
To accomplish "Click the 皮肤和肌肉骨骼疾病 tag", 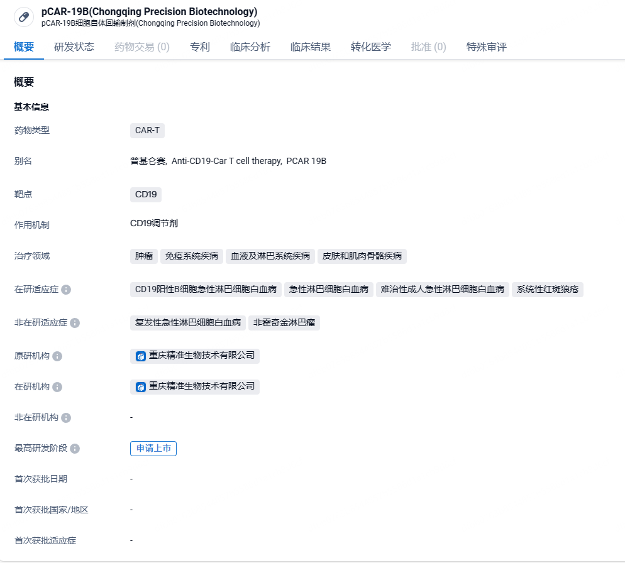I will (x=362, y=256).
